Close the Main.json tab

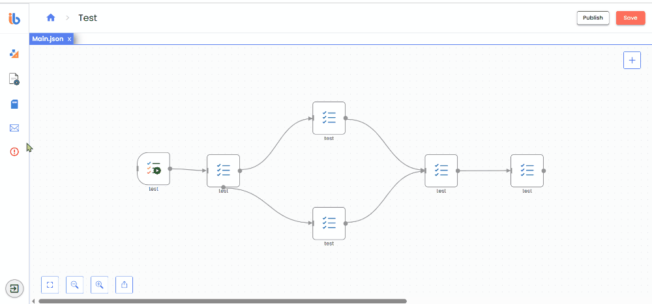point(70,39)
